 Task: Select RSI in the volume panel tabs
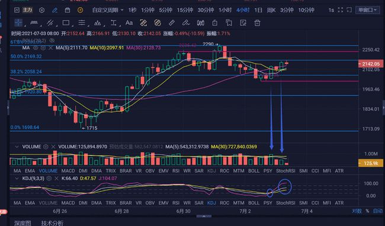pyautogui.click(x=176, y=171)
